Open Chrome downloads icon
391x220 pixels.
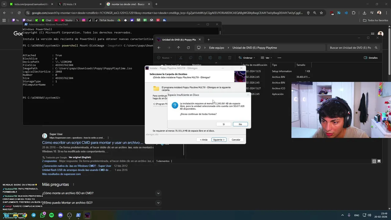[x=364, y=13]
